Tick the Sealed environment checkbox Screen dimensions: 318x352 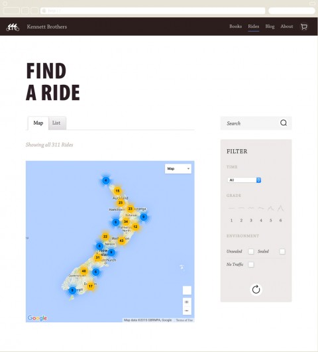pos(282,251)
